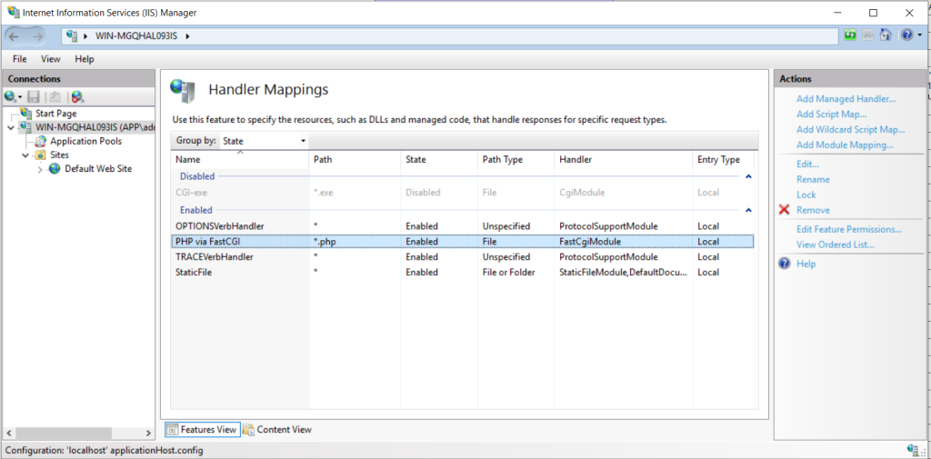Collapse the WIN-MGQHAL093IS server node
This screenshot has height=459, width=931.
[x=11, y=127]
